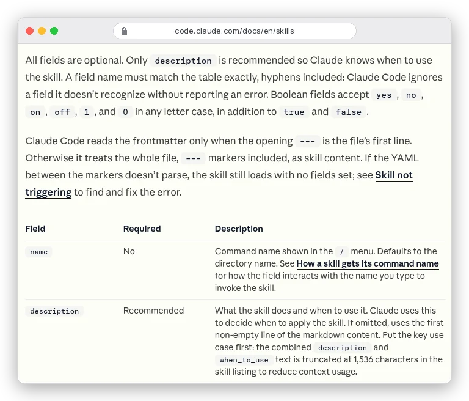469x401 pixels.
Task: Click the URL code.claude.com/docs/en/skills
Action: 234,31
